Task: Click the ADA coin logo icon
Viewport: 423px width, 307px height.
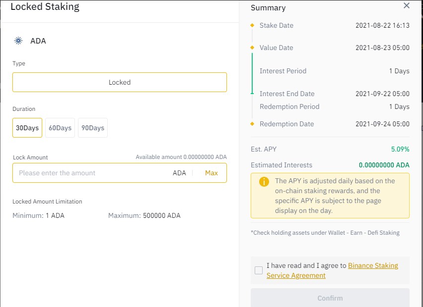Action: [x=18, y=41]
